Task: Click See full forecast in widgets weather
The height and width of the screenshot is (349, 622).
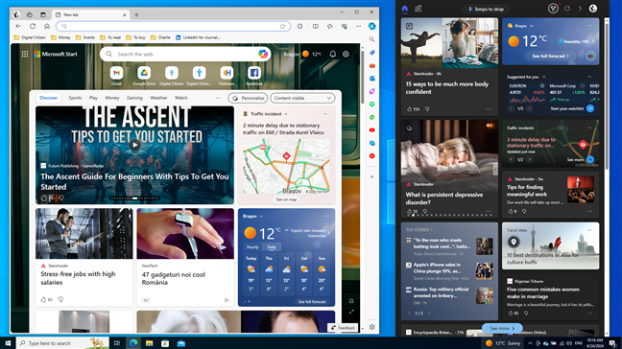Action: tap(550, 57)
